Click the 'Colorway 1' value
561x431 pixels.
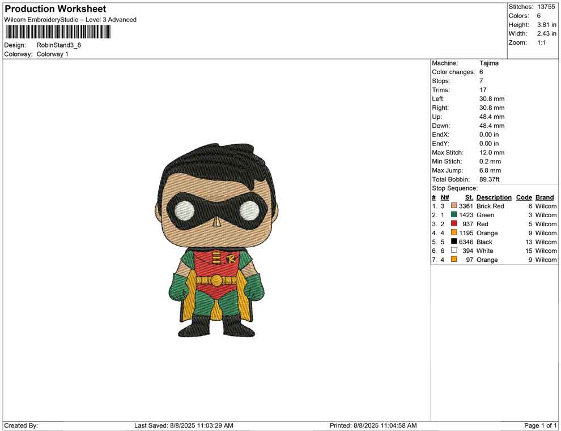52,54
